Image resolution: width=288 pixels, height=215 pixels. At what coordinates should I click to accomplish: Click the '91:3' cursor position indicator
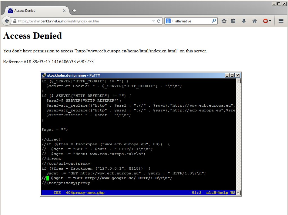196,193
